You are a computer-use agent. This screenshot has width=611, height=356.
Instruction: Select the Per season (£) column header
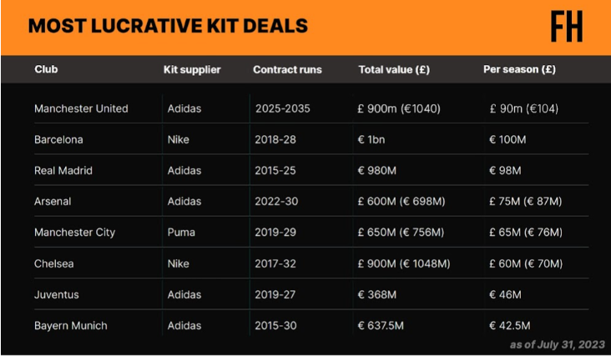[x=521, y=69]
